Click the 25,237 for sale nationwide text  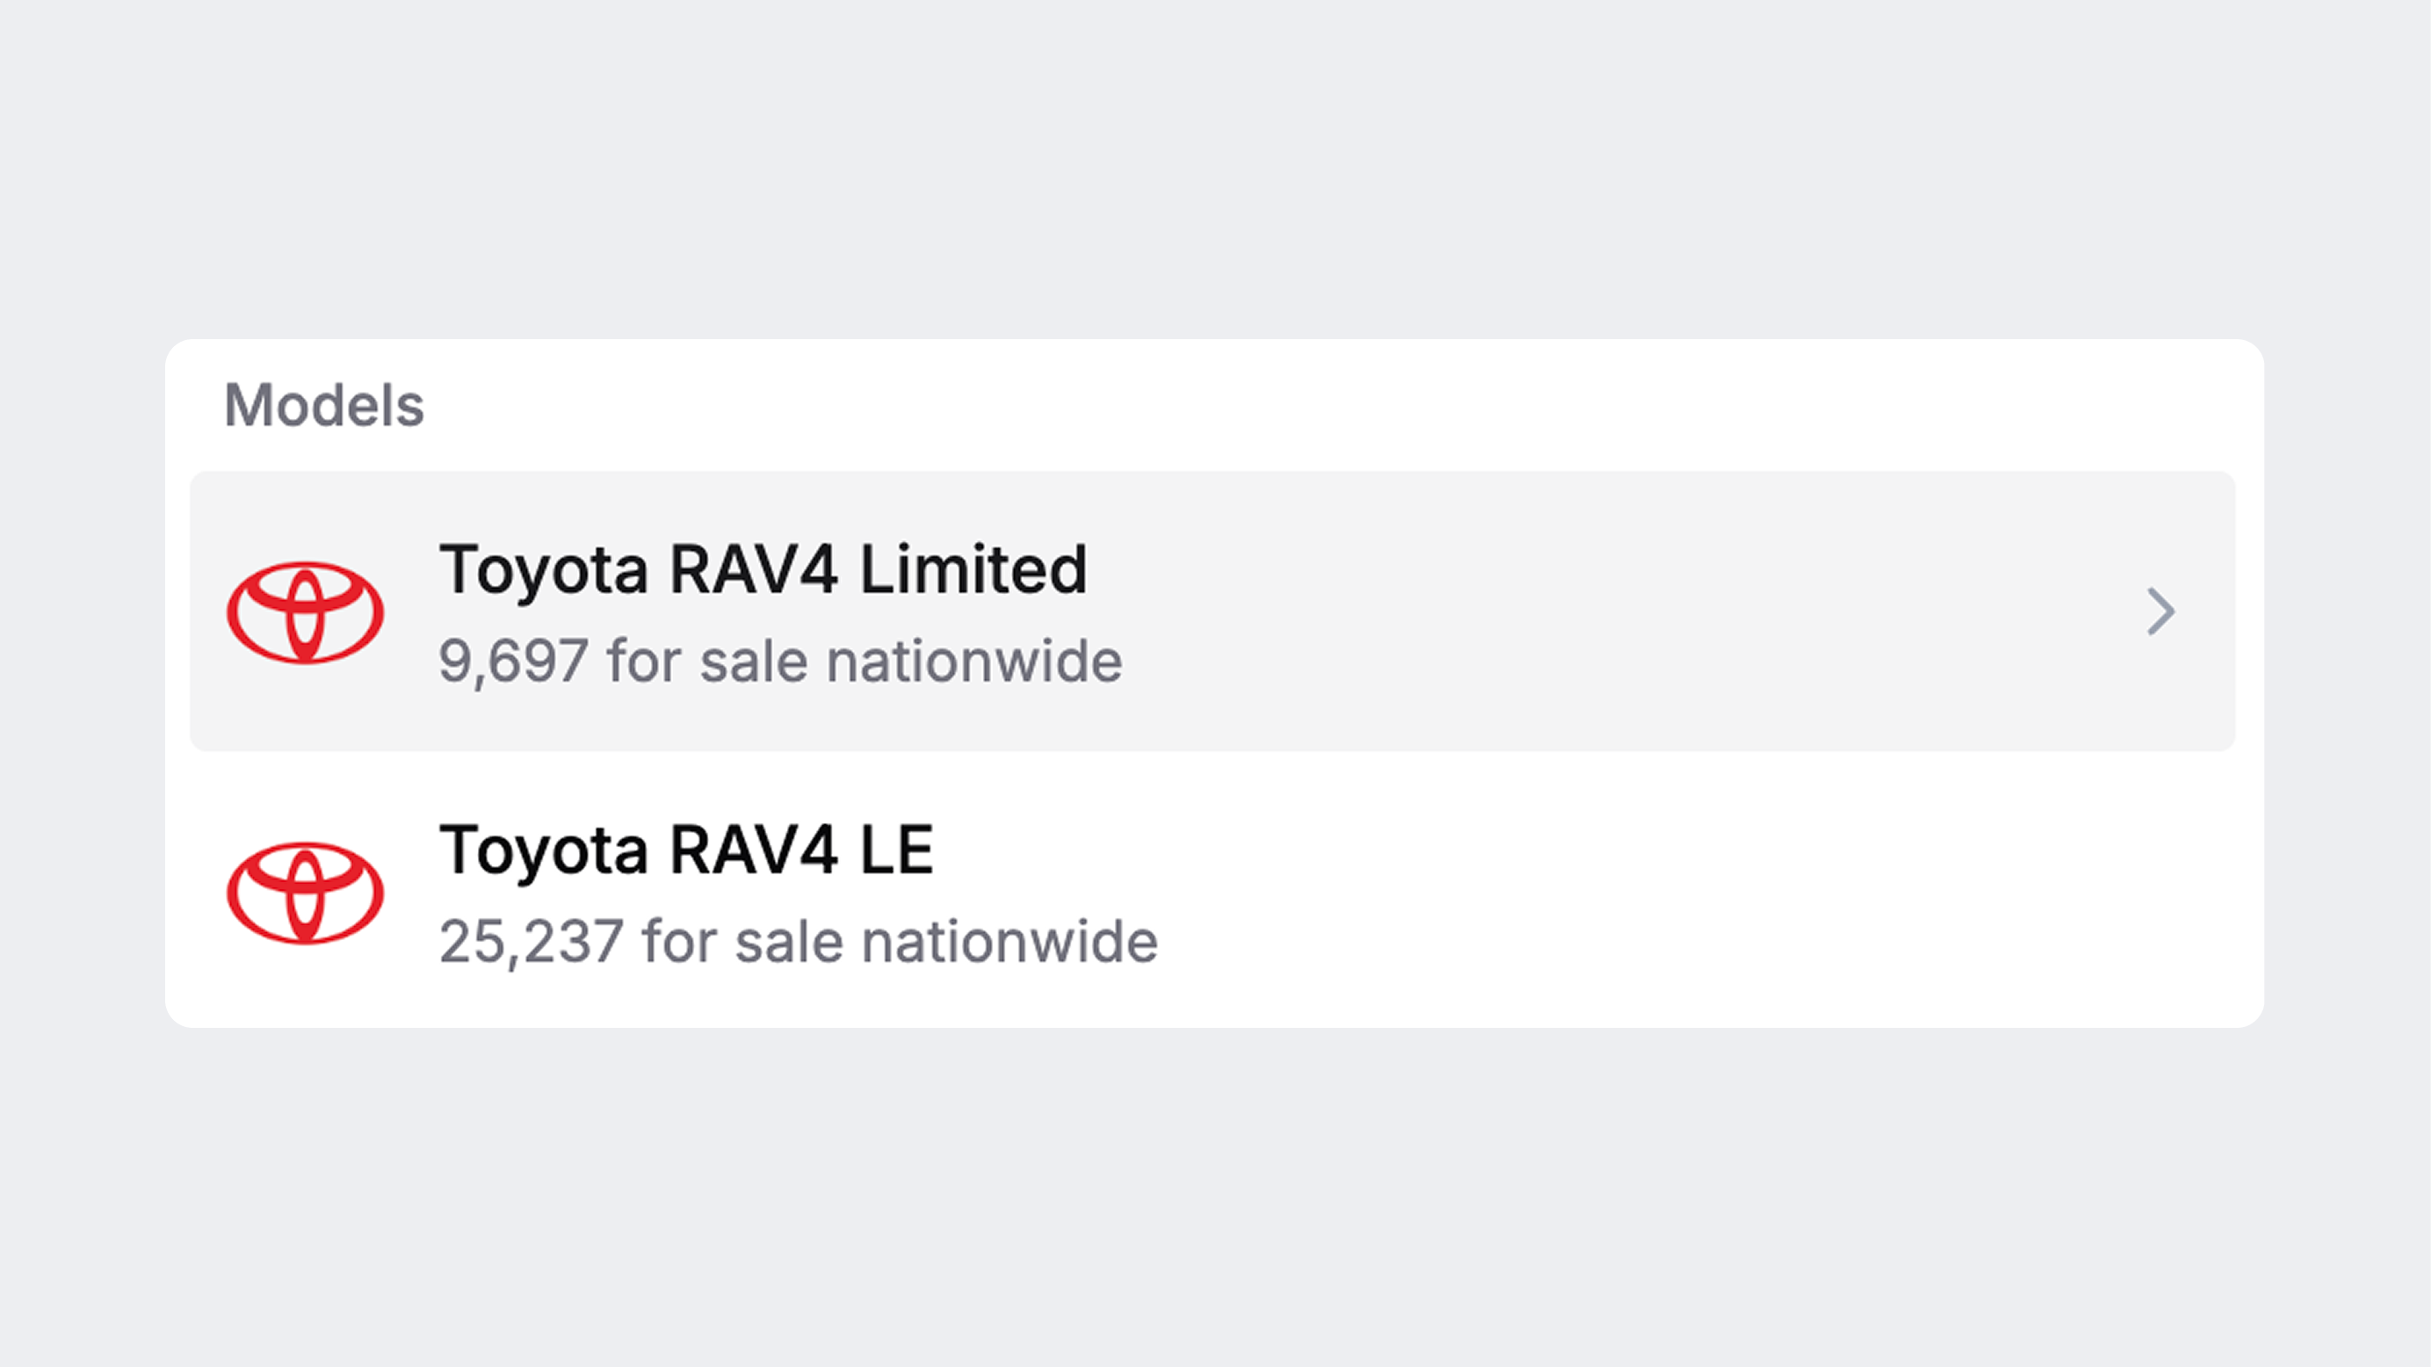(799, 942)
